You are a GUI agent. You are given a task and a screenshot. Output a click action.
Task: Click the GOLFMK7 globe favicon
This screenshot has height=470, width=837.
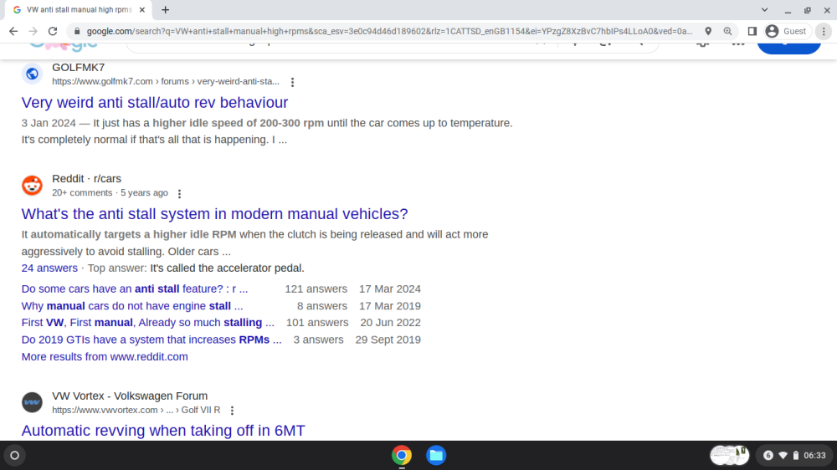pos(32,74)
